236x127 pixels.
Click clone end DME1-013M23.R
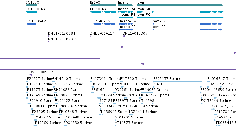click(62, 39)
